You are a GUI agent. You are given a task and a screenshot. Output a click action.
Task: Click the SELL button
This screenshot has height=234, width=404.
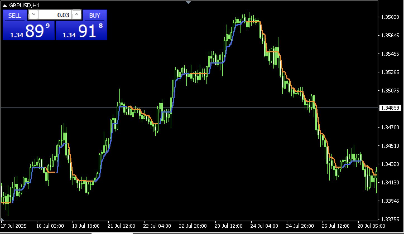[15, 15]
